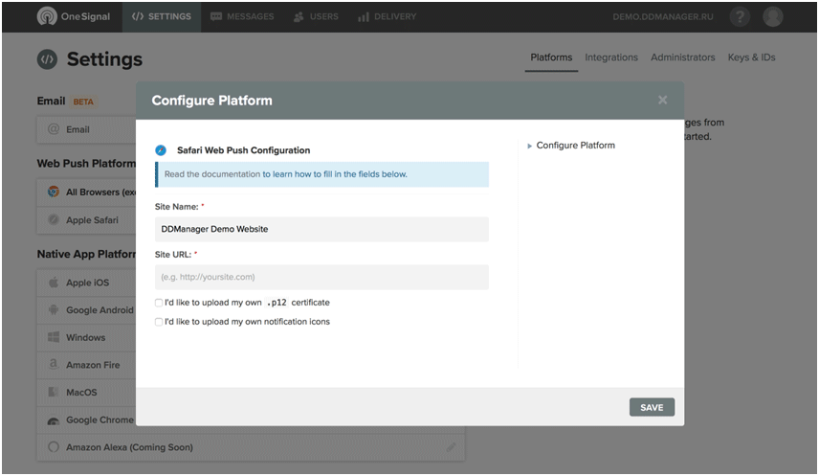Open the Delivery section
Screen dimensions: 819x476
coord(387,16)
